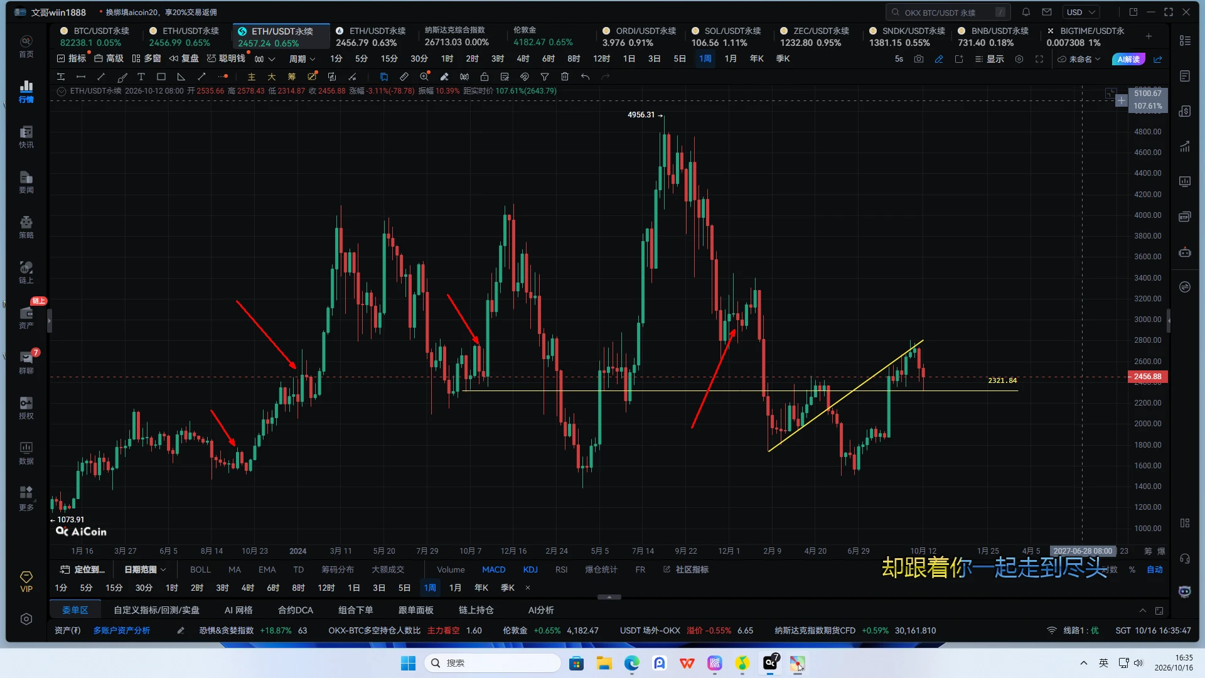This screenshot has width=1205, height=678.
Task: Expand the 周期 period dropdown
Action: 302,59
